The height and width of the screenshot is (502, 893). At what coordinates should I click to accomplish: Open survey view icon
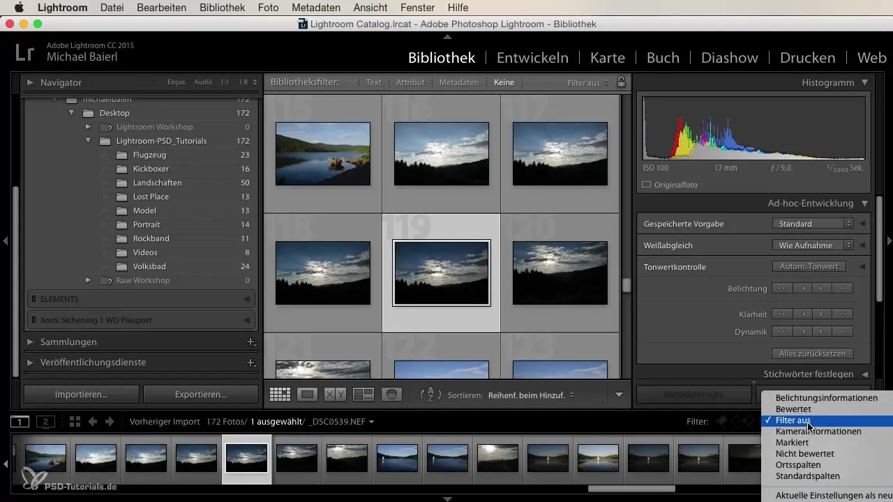click(x=363, y=394)
